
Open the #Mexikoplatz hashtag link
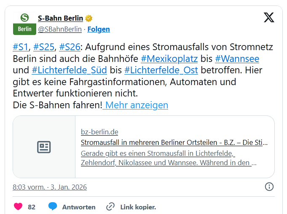(169, 59)
